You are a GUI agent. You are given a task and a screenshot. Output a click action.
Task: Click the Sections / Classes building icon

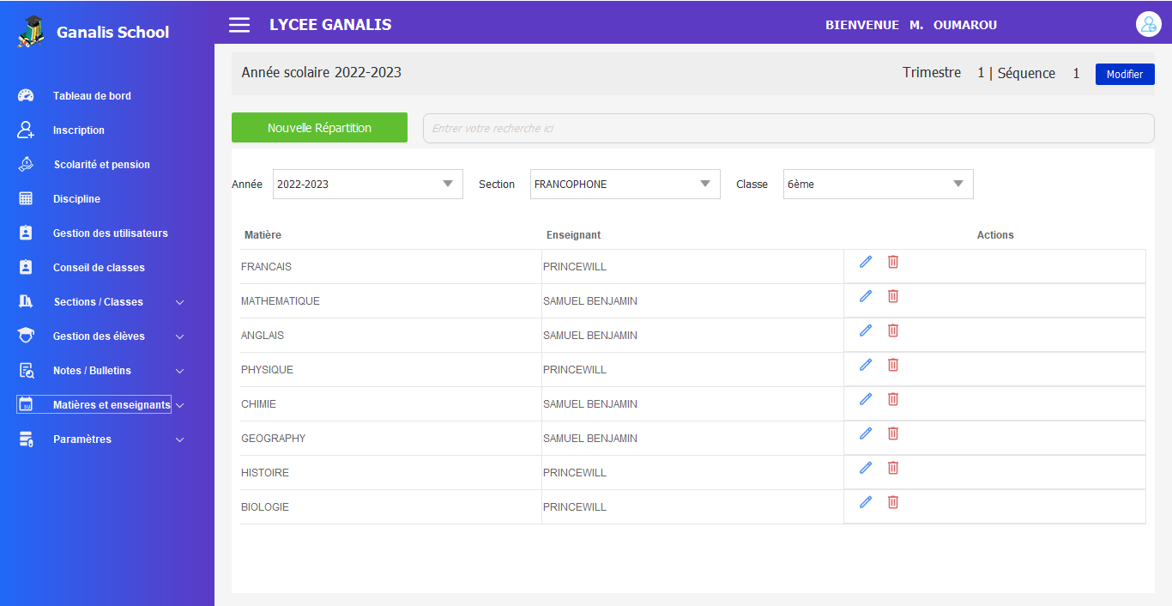(x=26, y=301)
